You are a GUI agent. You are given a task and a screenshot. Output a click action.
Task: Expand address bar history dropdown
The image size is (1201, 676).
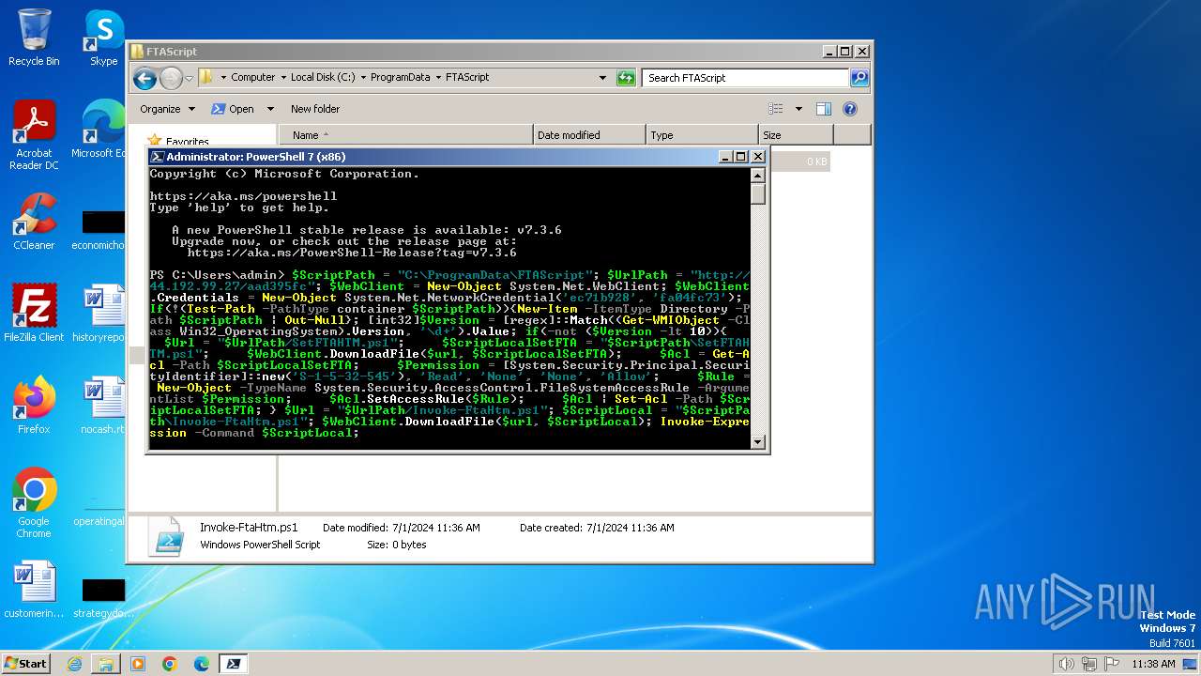602,78
